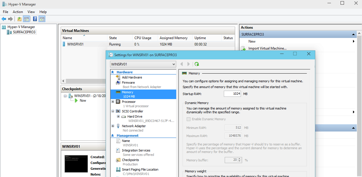Screen dimensions: 362x177
Task: Select Hard Drive under SCSI Controller
Action: pos(135,116)
